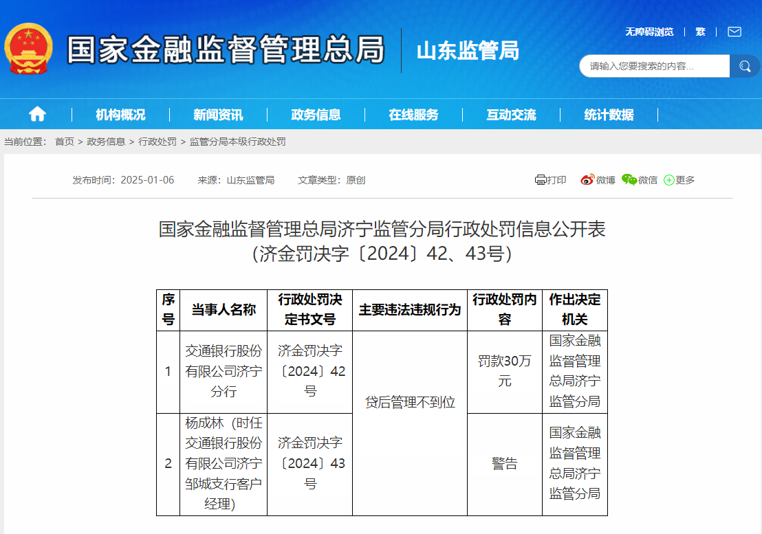Screen dimensions: 762x534
Task: Open the 机构概况 menu
Action: pos(120,115)
